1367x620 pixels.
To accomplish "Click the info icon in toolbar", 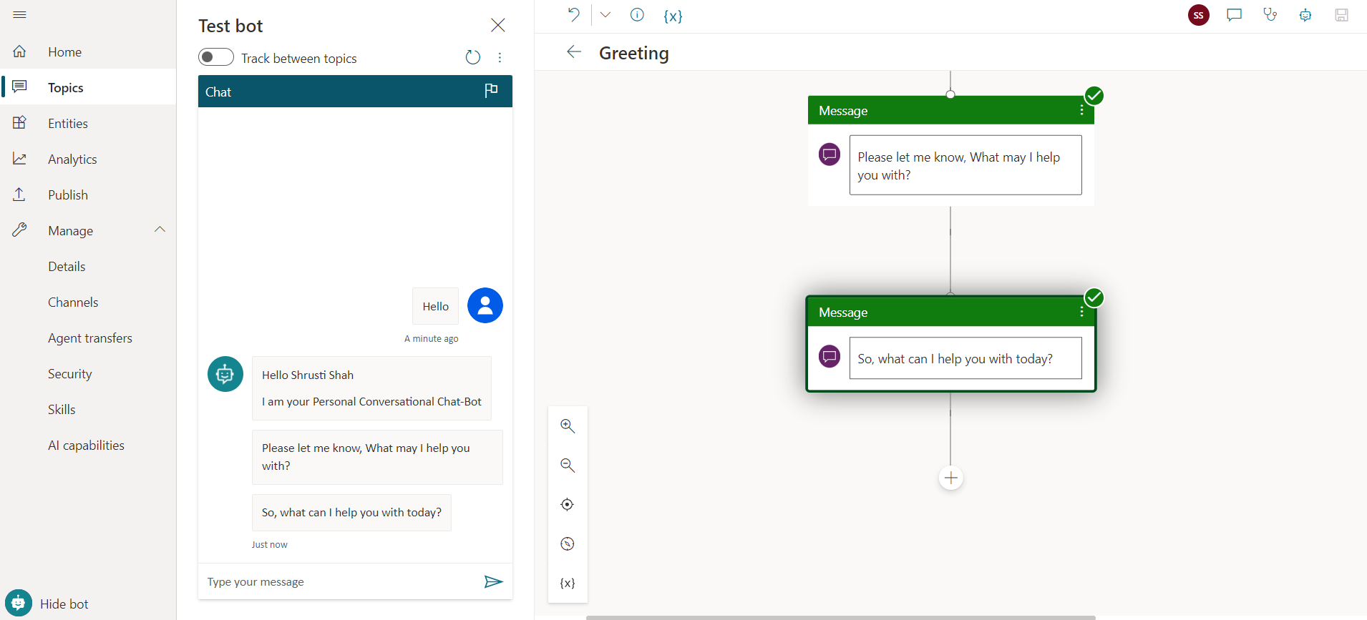I will point(637,14).
